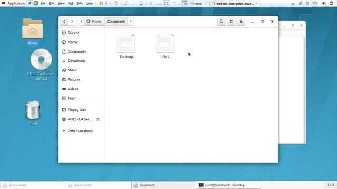Open the 1 / 4 workspace switcher
This screenshot has height=189, width=337.
(330, 185)
